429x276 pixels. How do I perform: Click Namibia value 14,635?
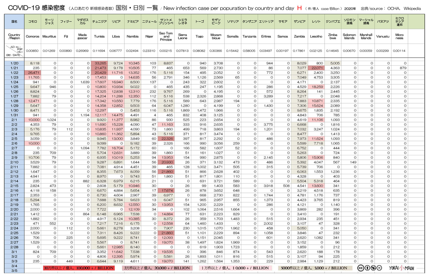pos(135,78)
